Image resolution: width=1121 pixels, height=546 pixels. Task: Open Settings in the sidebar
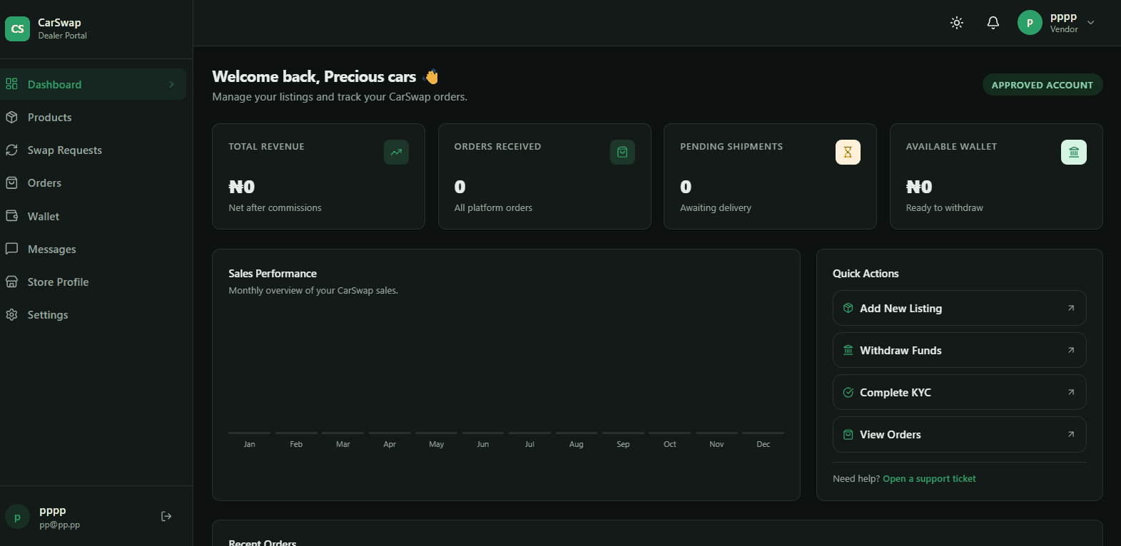click(x=93, y=314)
